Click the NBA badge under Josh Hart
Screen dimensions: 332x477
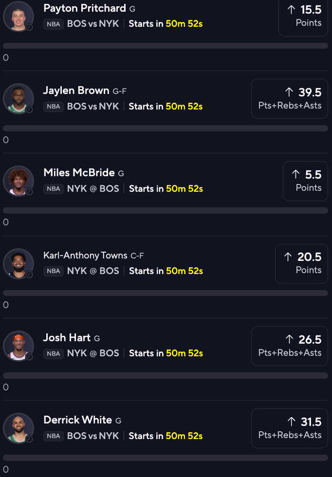(53, 353)
